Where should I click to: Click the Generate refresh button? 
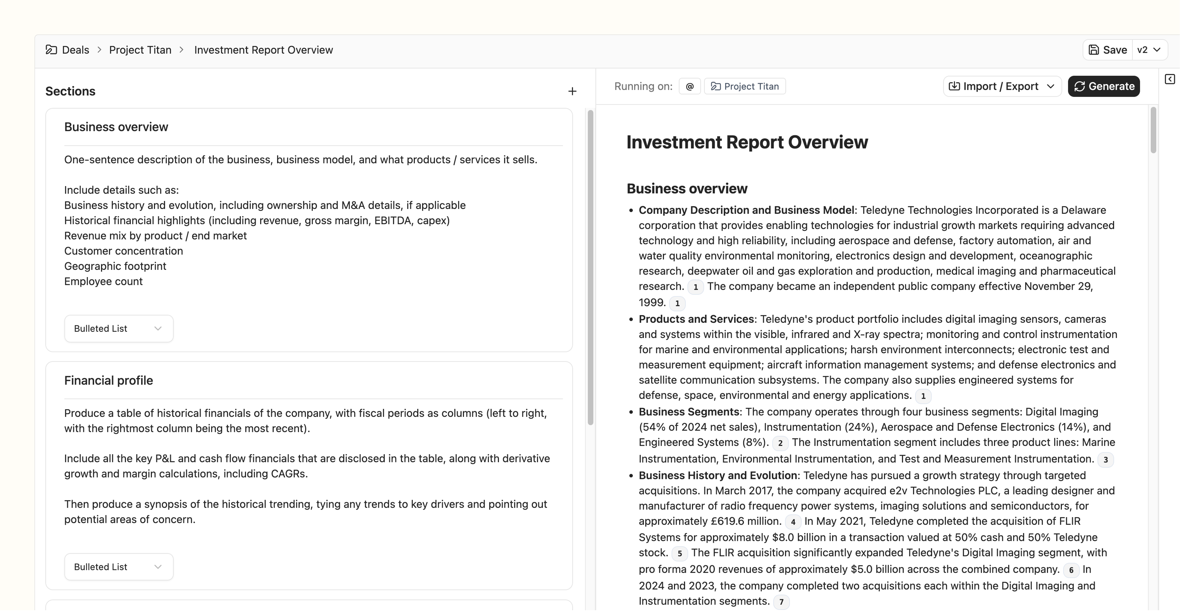[x=1103, y=86]
